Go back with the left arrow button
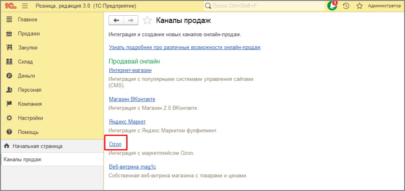Viewport: 405px width, 191px height. point(116,20)
